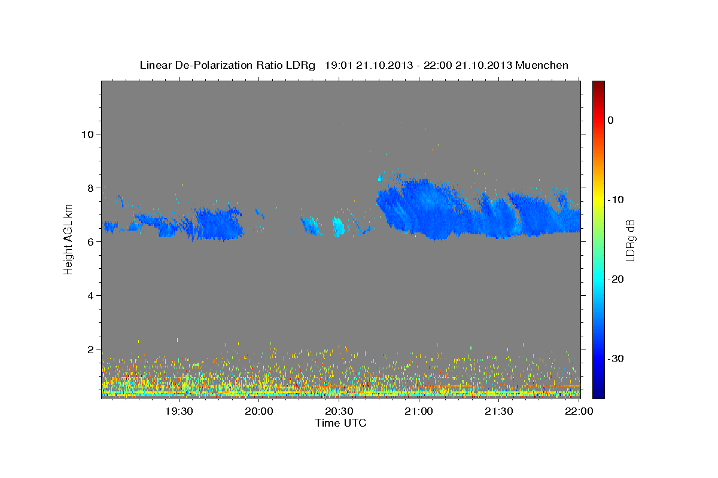718x478 pixels.
Task: Click the height axis label '2'
Action: click(x=90, y=350)
